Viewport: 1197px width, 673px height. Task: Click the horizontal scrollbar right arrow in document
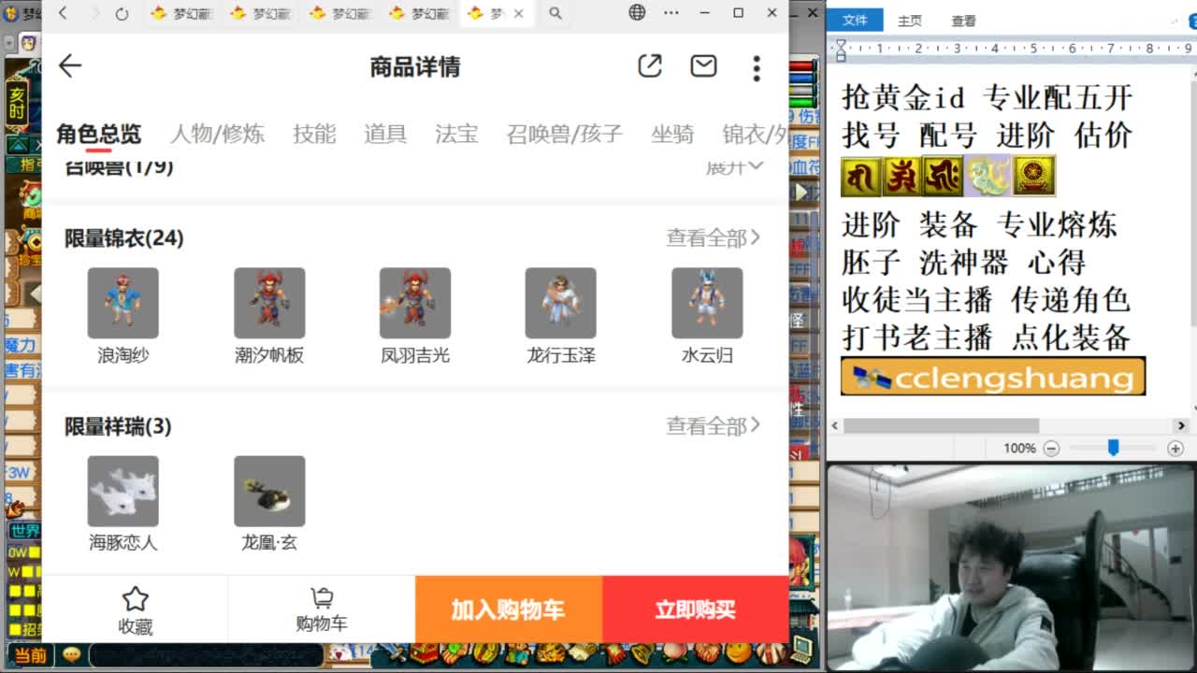click(x=1181, y=425)
